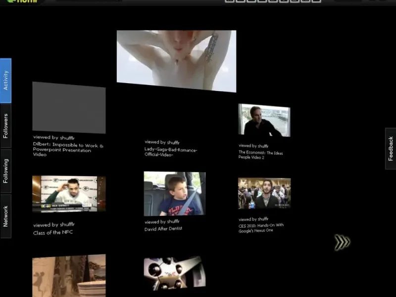Image resolution: width=396 pixels, height=297 pixels.
Task: Click 'viewed by shufflr' above CES 2010 title
Action: pyautogui.click(x=253, y=219)
